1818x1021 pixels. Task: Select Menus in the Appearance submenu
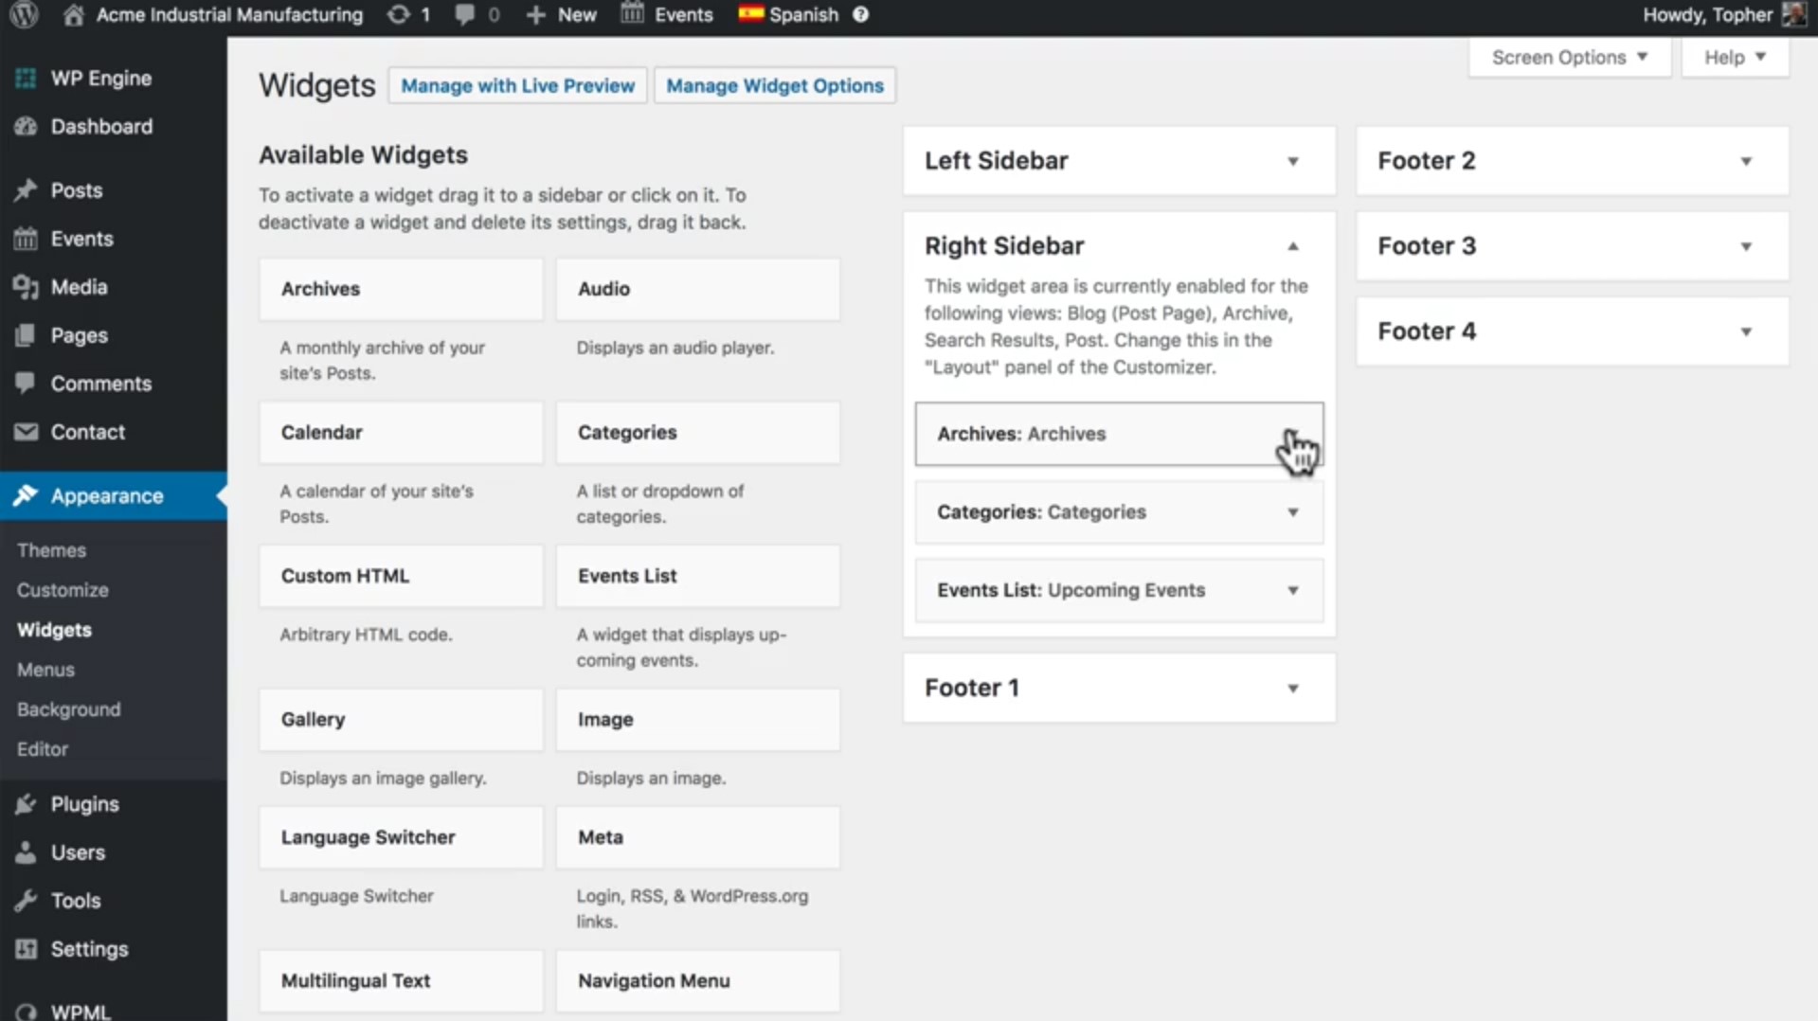tap(45, 669)
